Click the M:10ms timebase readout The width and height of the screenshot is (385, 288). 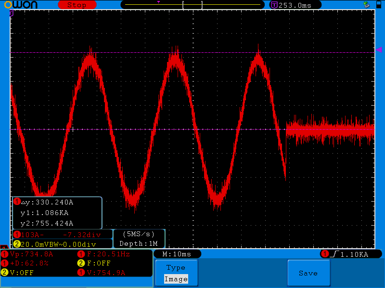[x=177, y=254]
